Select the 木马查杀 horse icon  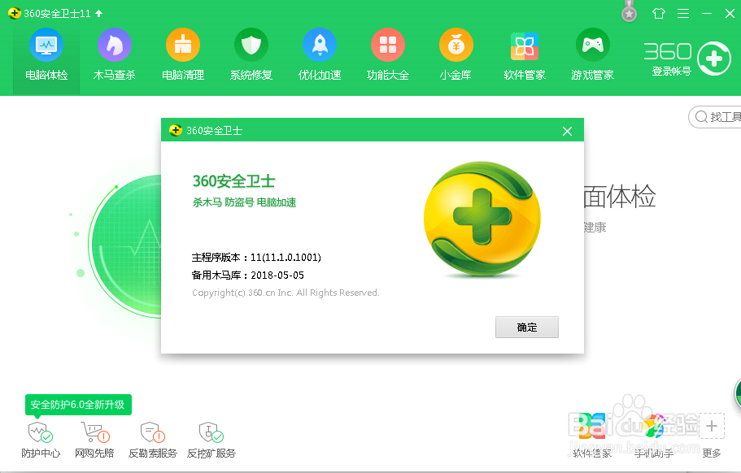[115, 46]
